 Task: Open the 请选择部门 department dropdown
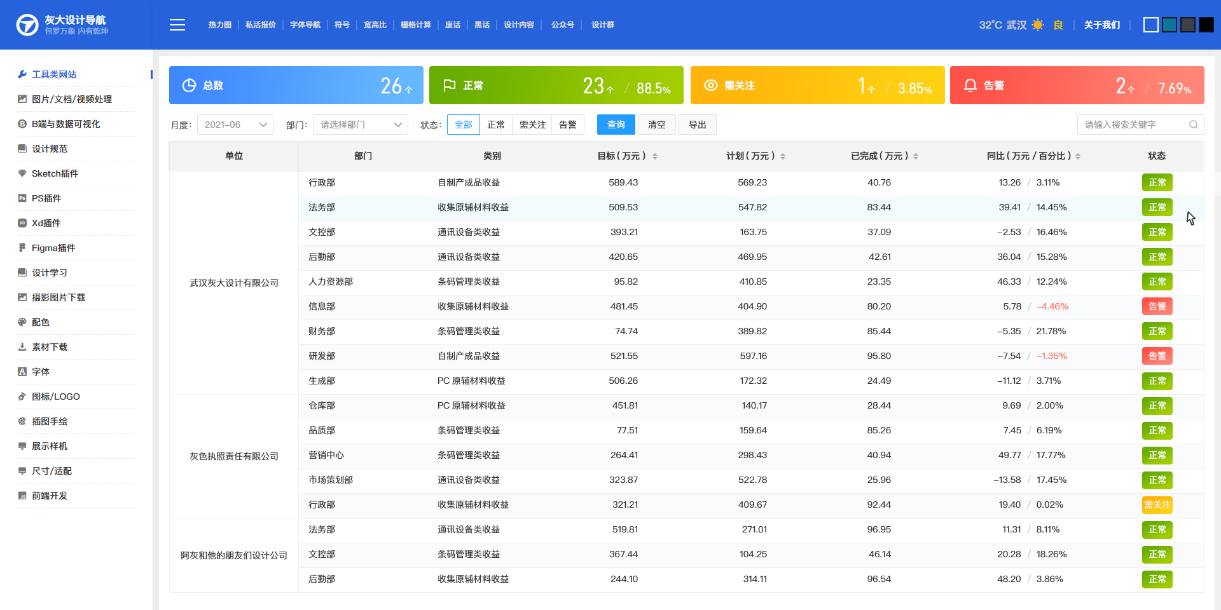click(361, 125)
